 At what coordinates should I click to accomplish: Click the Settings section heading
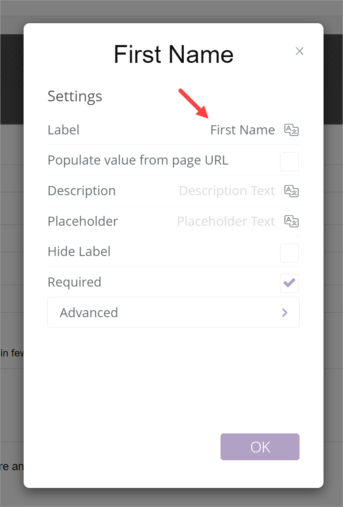click(75, 96)
